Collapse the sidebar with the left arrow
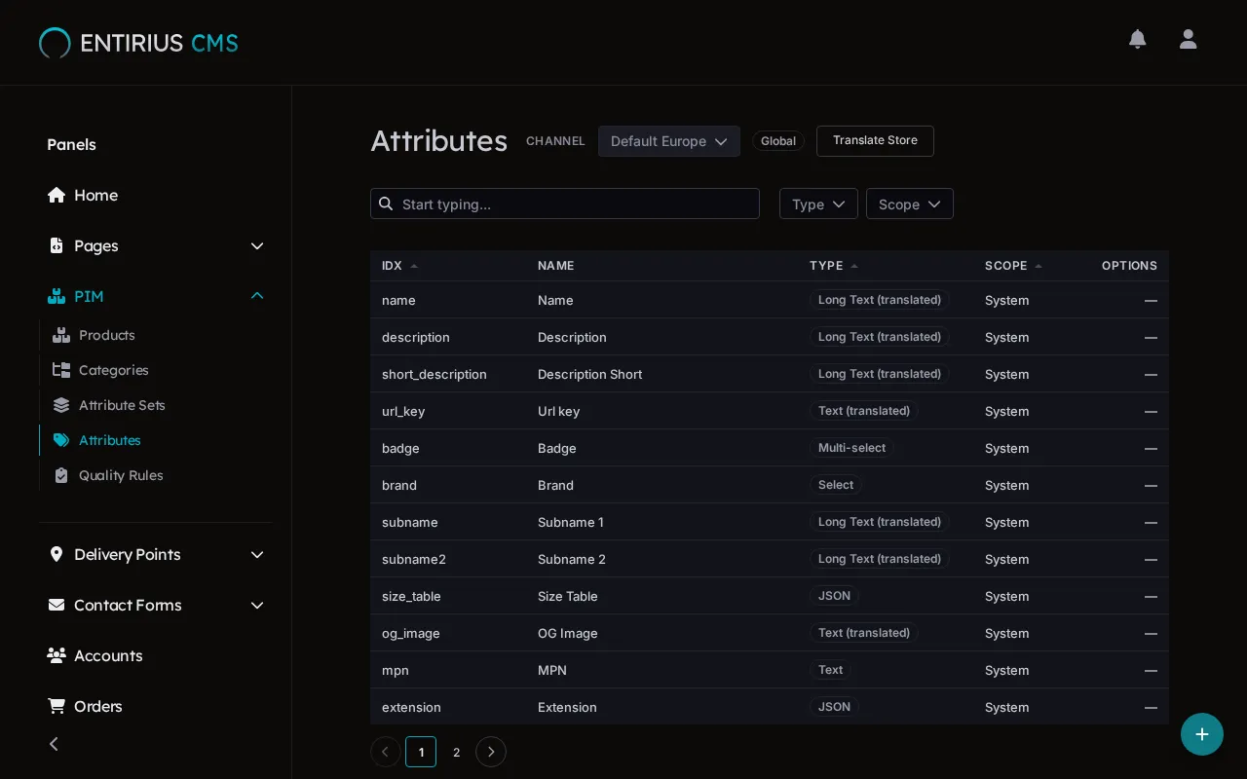This screenshot has width=1247, height=779. point(54,744)
